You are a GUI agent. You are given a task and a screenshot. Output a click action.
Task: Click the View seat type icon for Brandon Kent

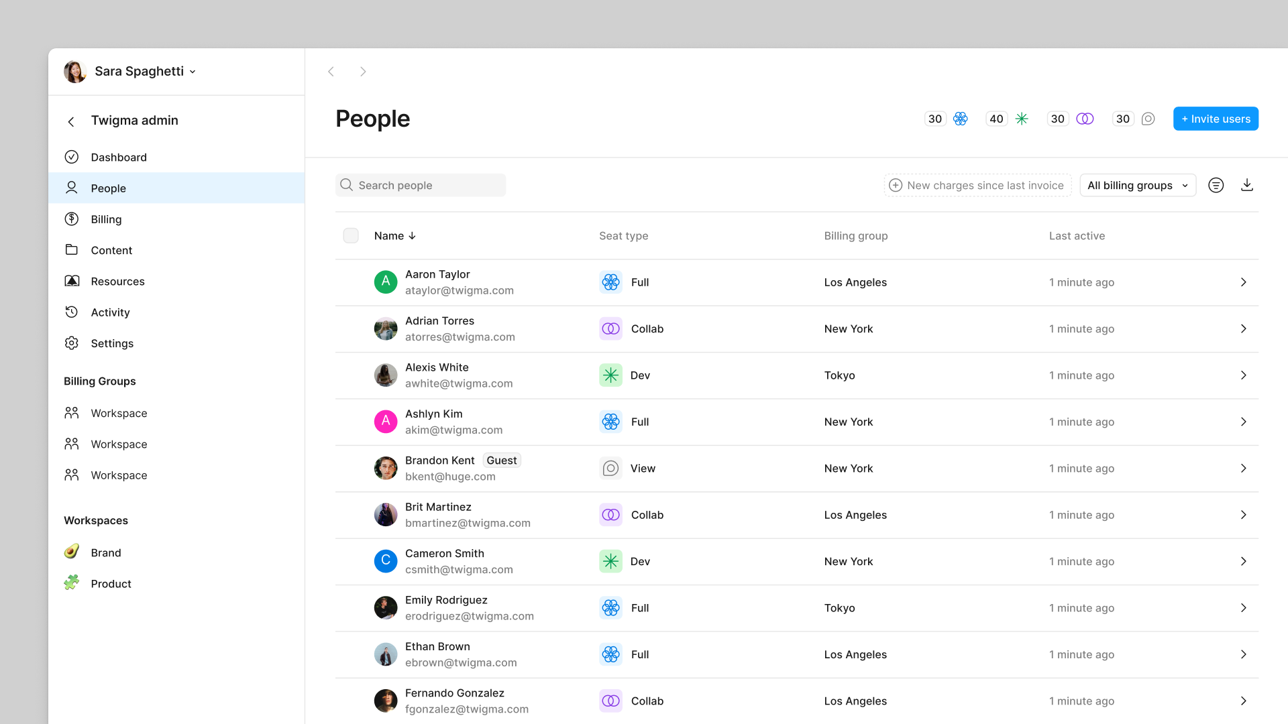[610, 468]
